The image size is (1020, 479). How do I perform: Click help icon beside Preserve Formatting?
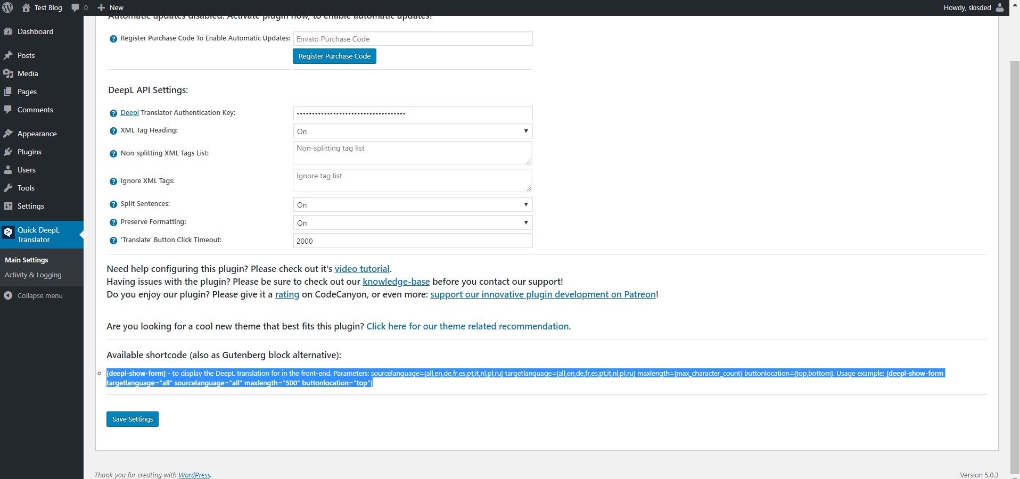(113, 222)
